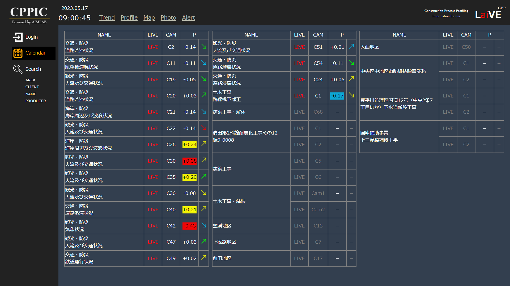
Task: Click the blue -0.17 value for C1
Action: pyautogui.click(x=337, y=96)
